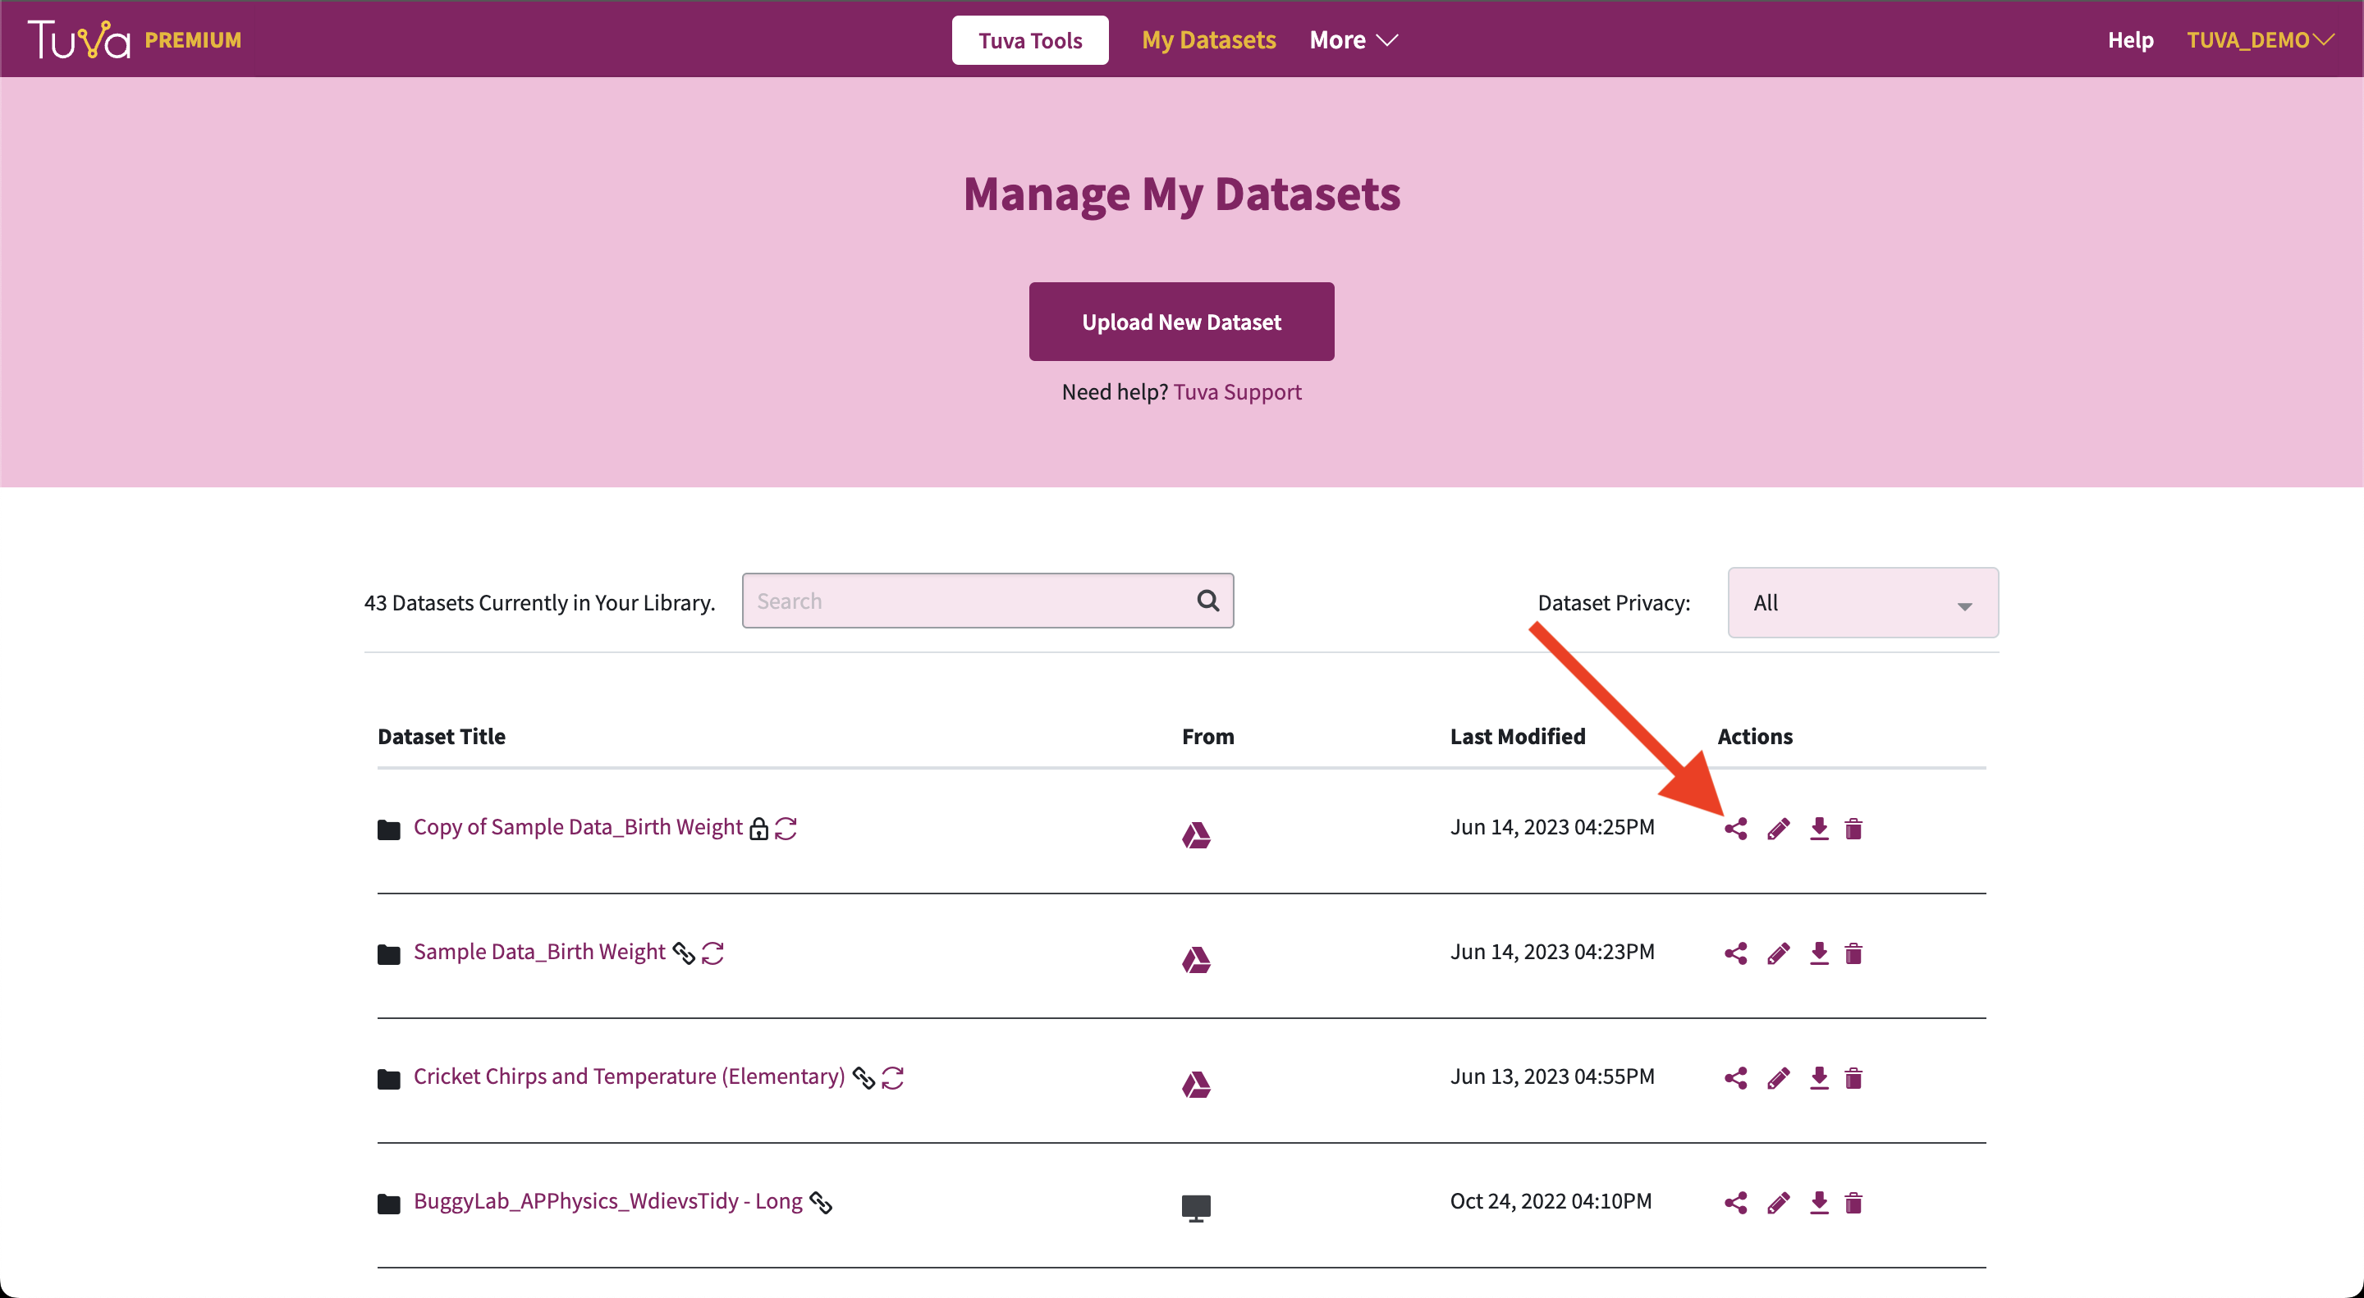
Task: Click sync icon beside Copy of Sample Data_Birth Weight
Action: pyautogui.click(x=786, y=829)
